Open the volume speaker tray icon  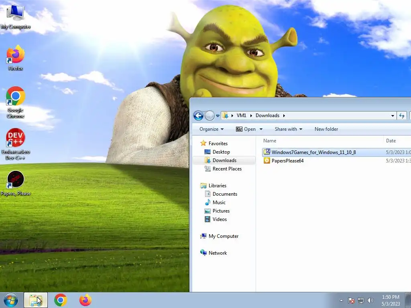tap(370, 300)
